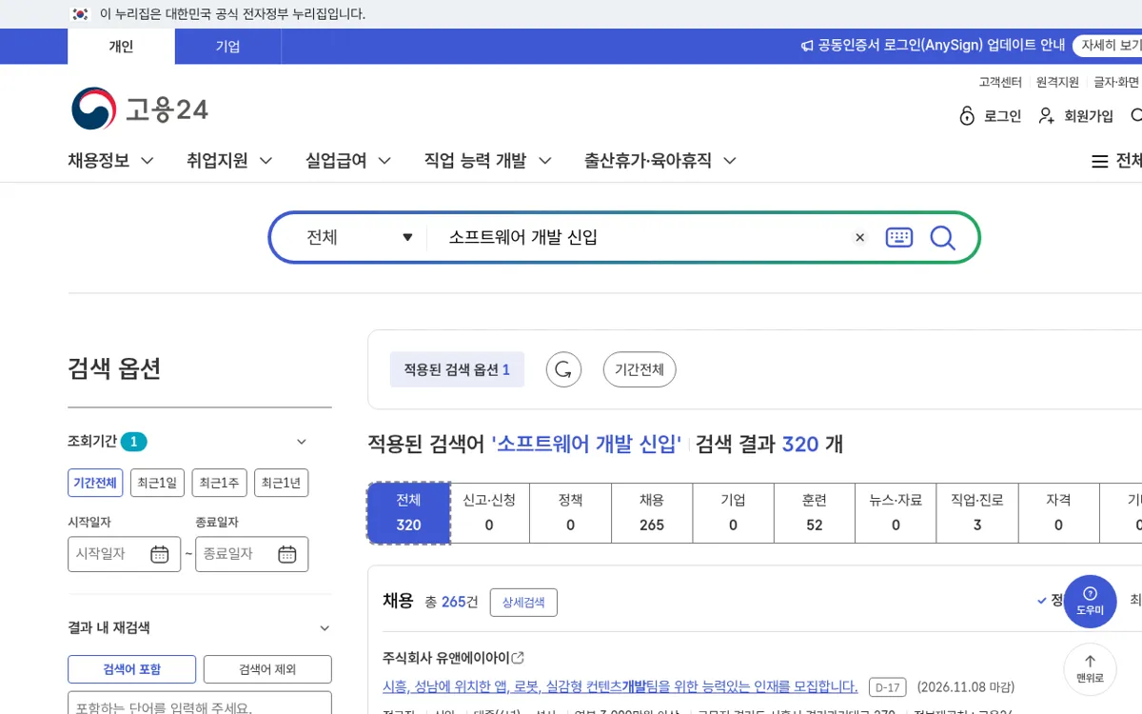Select the 신고·신청 results tab
This screenshot has height=714, width=1142.
(x=489, y=513)
